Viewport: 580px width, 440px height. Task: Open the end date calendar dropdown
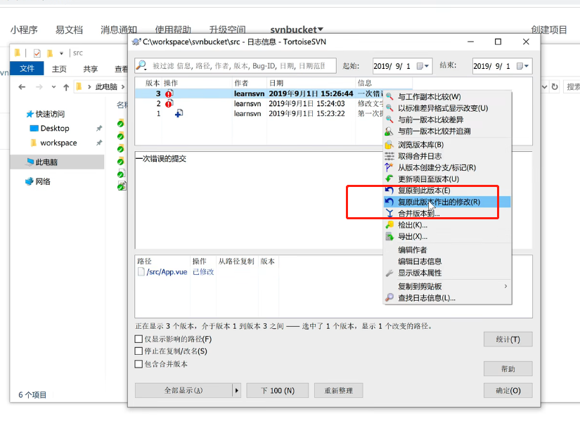coord(522,66)
